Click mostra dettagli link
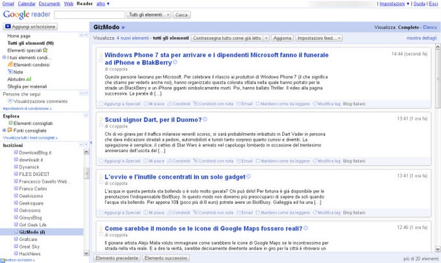Image resolution: width=441 pixels, height=263 pixels. coord(422,38)
